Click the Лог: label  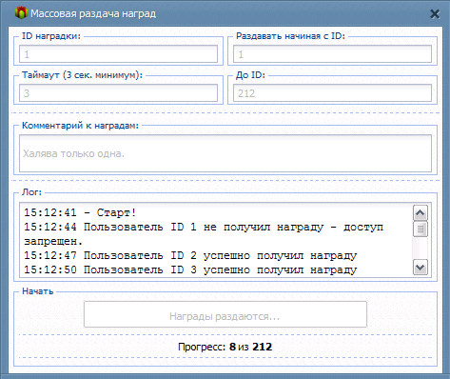(x=31, y=192)
